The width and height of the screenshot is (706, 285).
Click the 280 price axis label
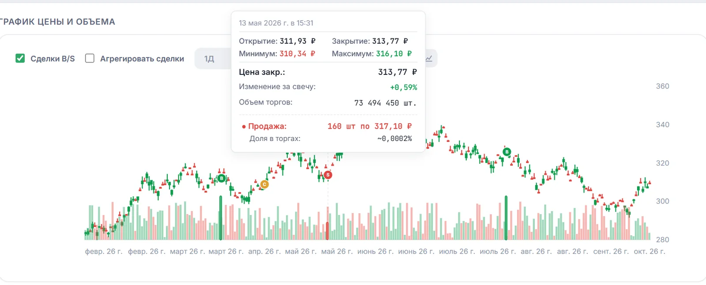(663, 240)
